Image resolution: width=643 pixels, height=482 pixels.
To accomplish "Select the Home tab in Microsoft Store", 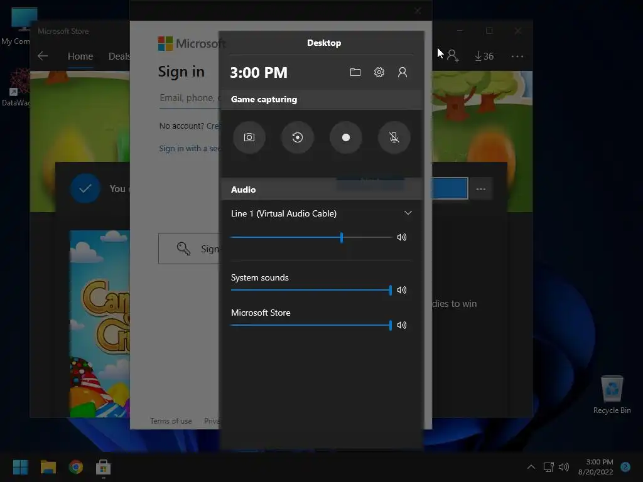I will pyautogui.click(x=80, y=56).
